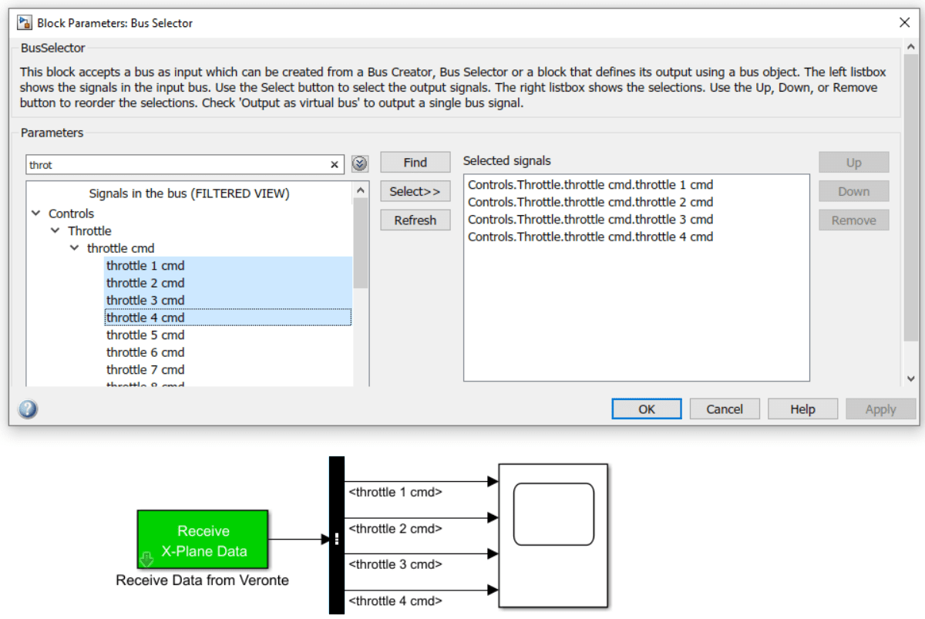
Task: Collapse the throttle cmd tree node
Action: 74,248
